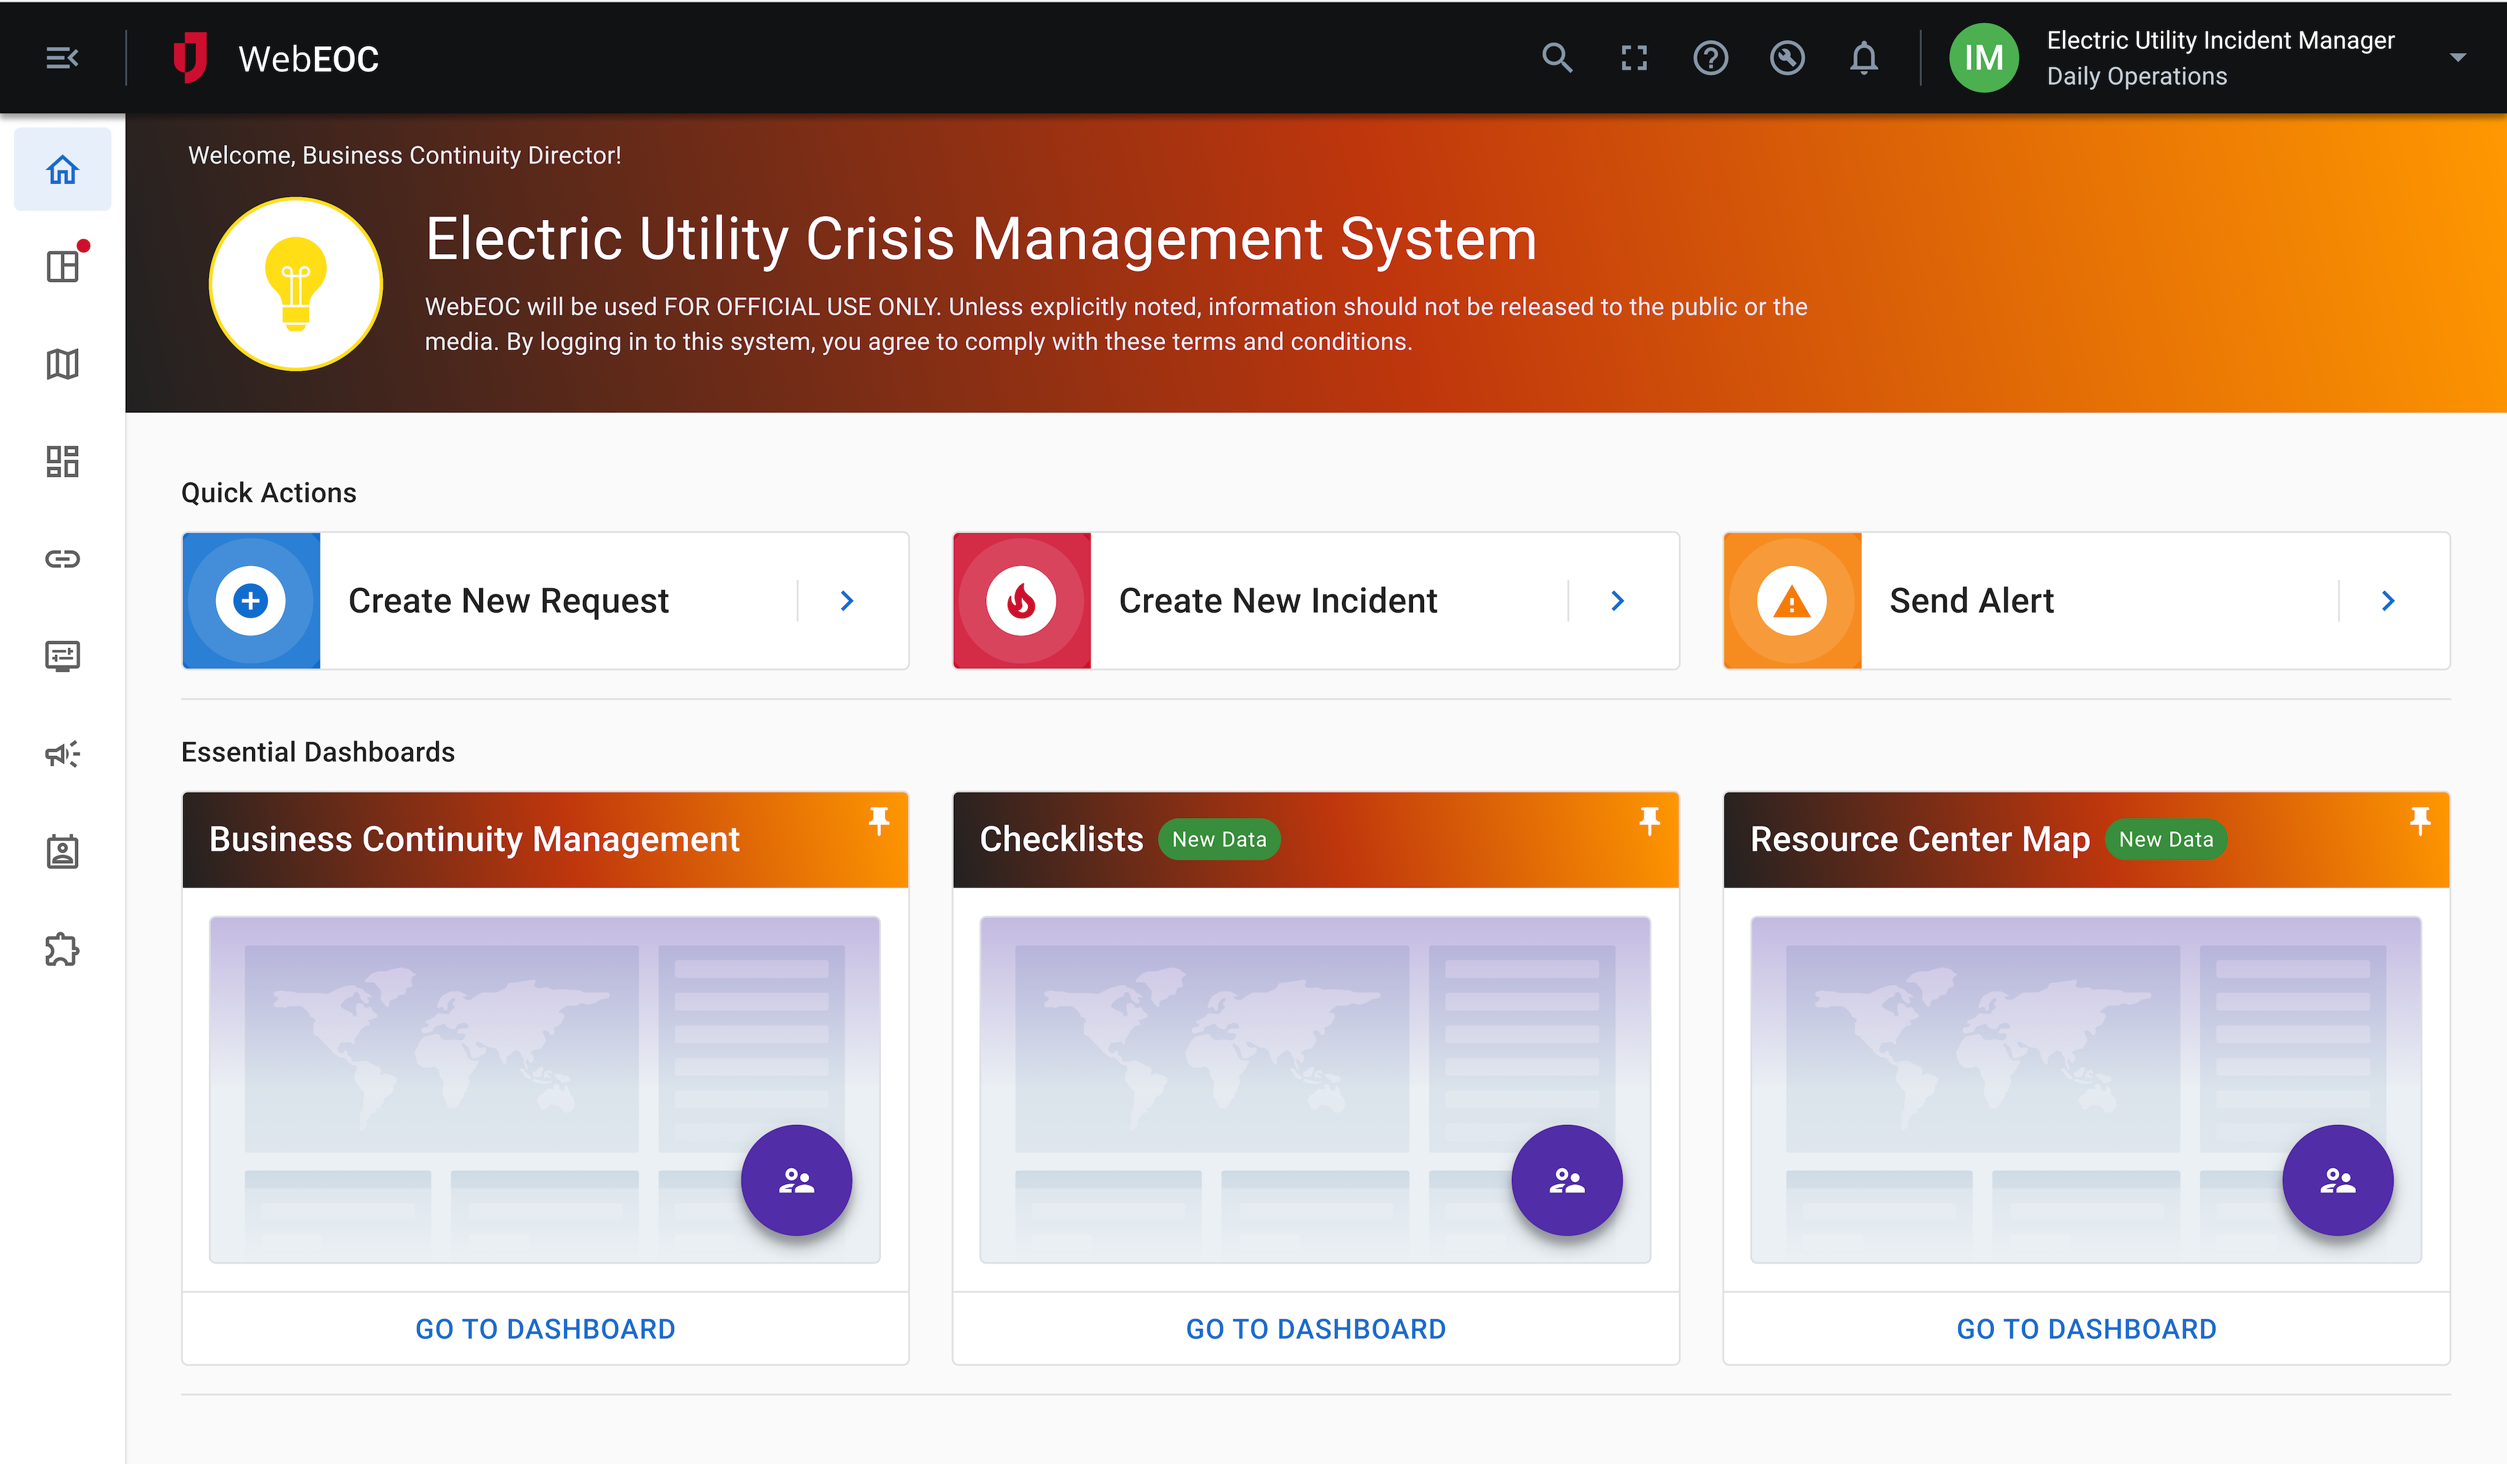Unpin the Checklists dashboard

click(x=1650, y=821)
